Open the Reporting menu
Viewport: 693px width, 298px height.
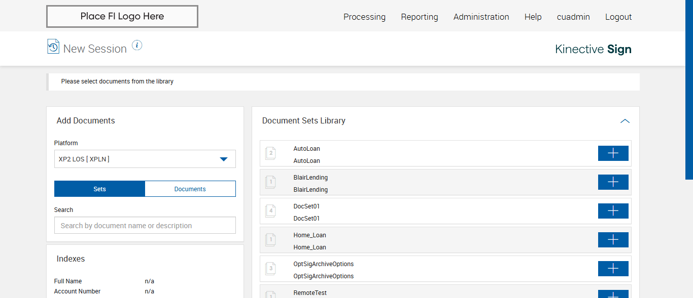419,17
